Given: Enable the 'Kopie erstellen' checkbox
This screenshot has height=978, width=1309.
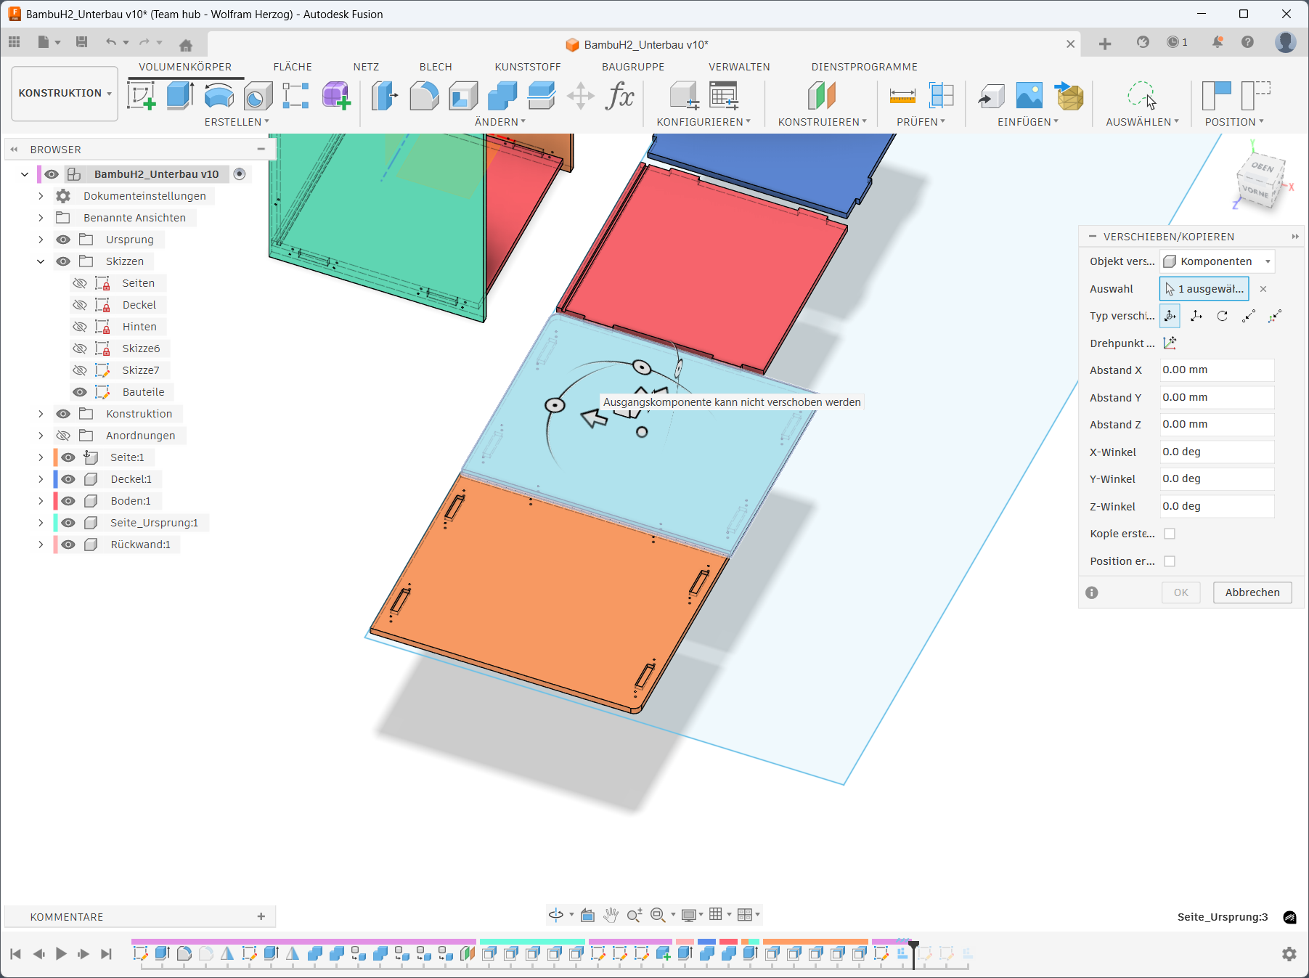Looking at the screenshot, I should point(1170,534).
